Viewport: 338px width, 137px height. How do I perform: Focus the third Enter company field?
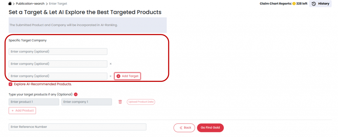(58, 76)
